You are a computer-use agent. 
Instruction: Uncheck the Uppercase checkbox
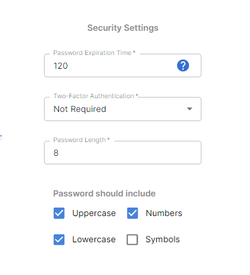click(x=59, y=213)
